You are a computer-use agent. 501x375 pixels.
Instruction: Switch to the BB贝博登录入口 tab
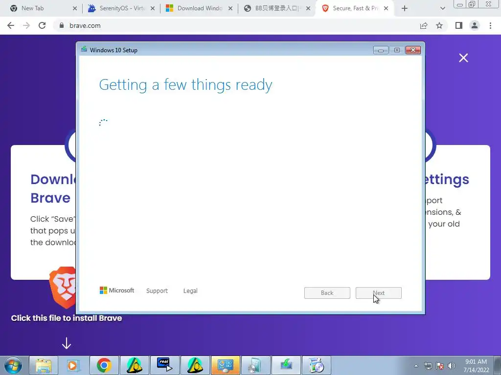coord(277,8)
